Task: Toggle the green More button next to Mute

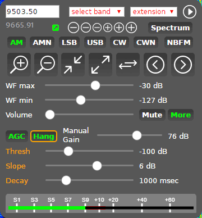Action: click(x=181, y=115)
